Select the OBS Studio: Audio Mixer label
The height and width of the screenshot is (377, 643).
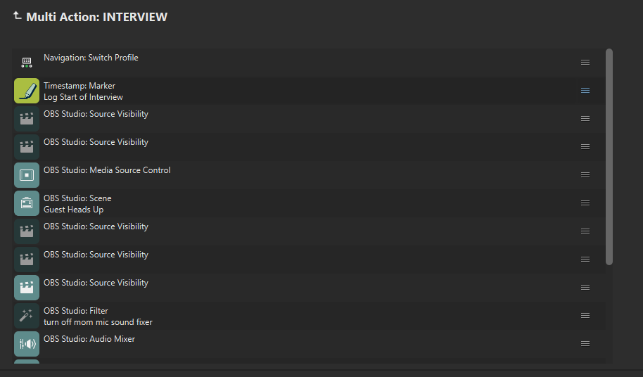(89, 339)
